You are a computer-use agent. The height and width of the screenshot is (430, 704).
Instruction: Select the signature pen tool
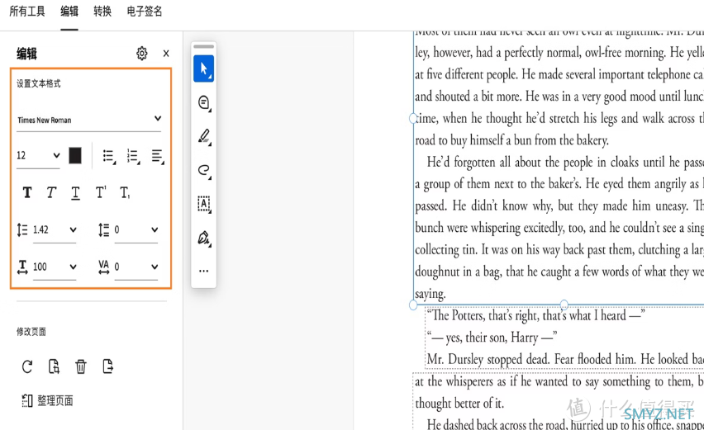204,237
